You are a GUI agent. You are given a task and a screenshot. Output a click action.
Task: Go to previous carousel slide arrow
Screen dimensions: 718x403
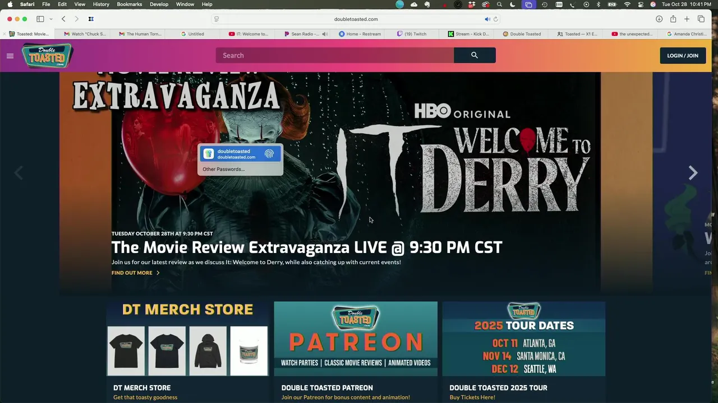(19, 173)
